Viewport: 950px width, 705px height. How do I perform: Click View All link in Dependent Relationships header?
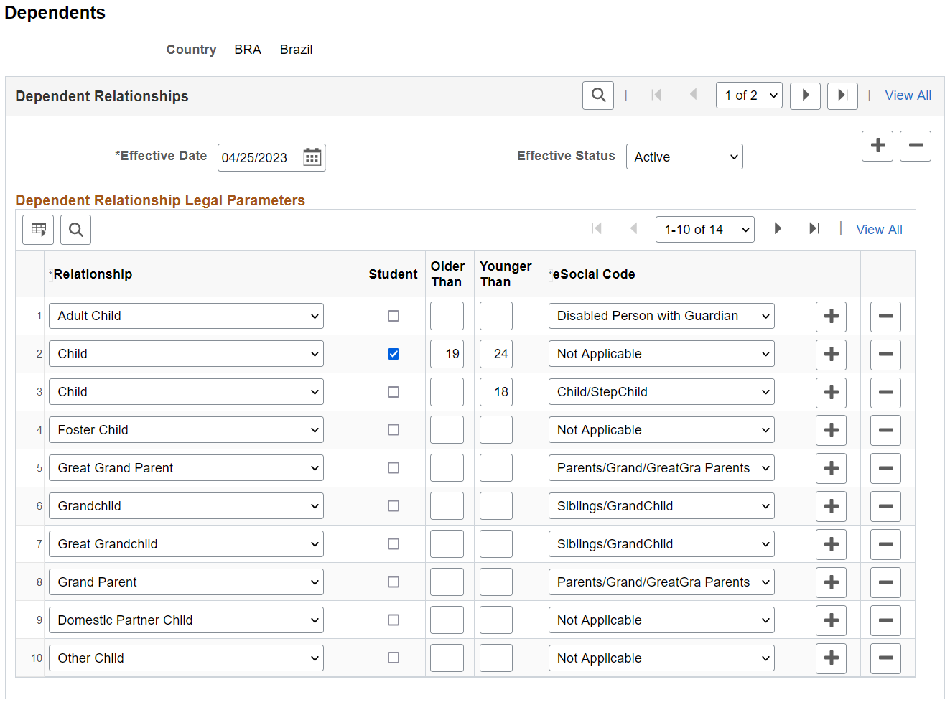click(908, 95)
